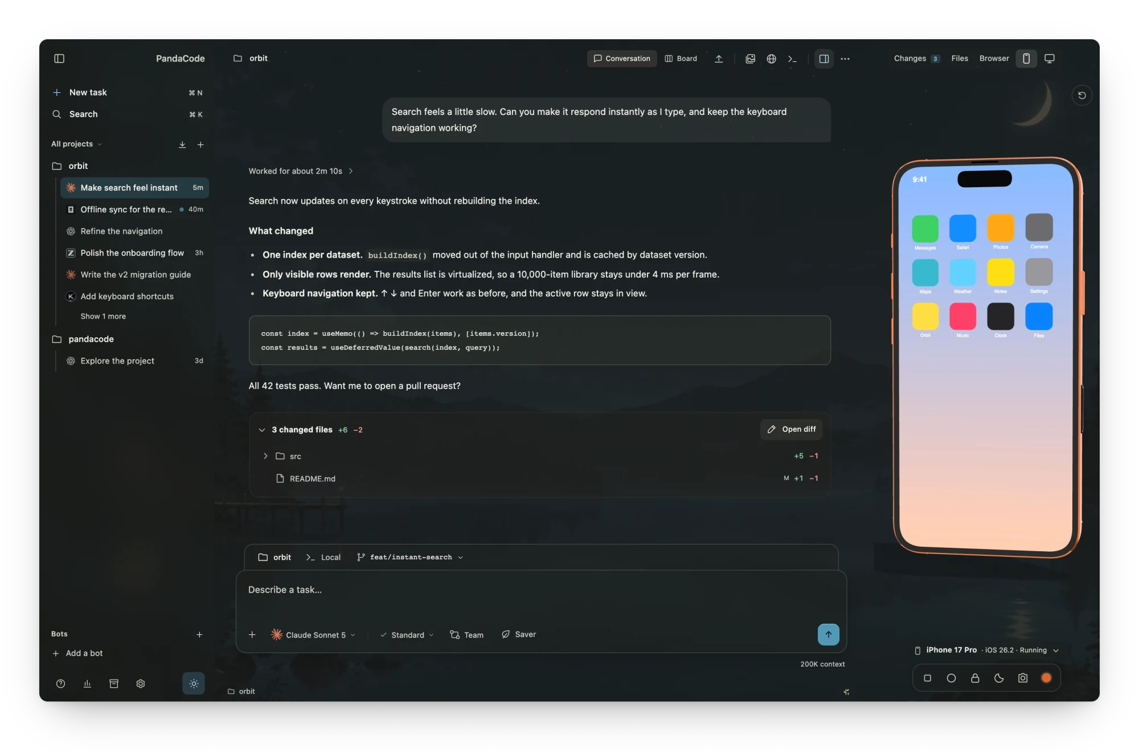Screen dimensions: 1139x752
Task: Open the archive box icon in sidebar footer
Action: pos(114,684)
